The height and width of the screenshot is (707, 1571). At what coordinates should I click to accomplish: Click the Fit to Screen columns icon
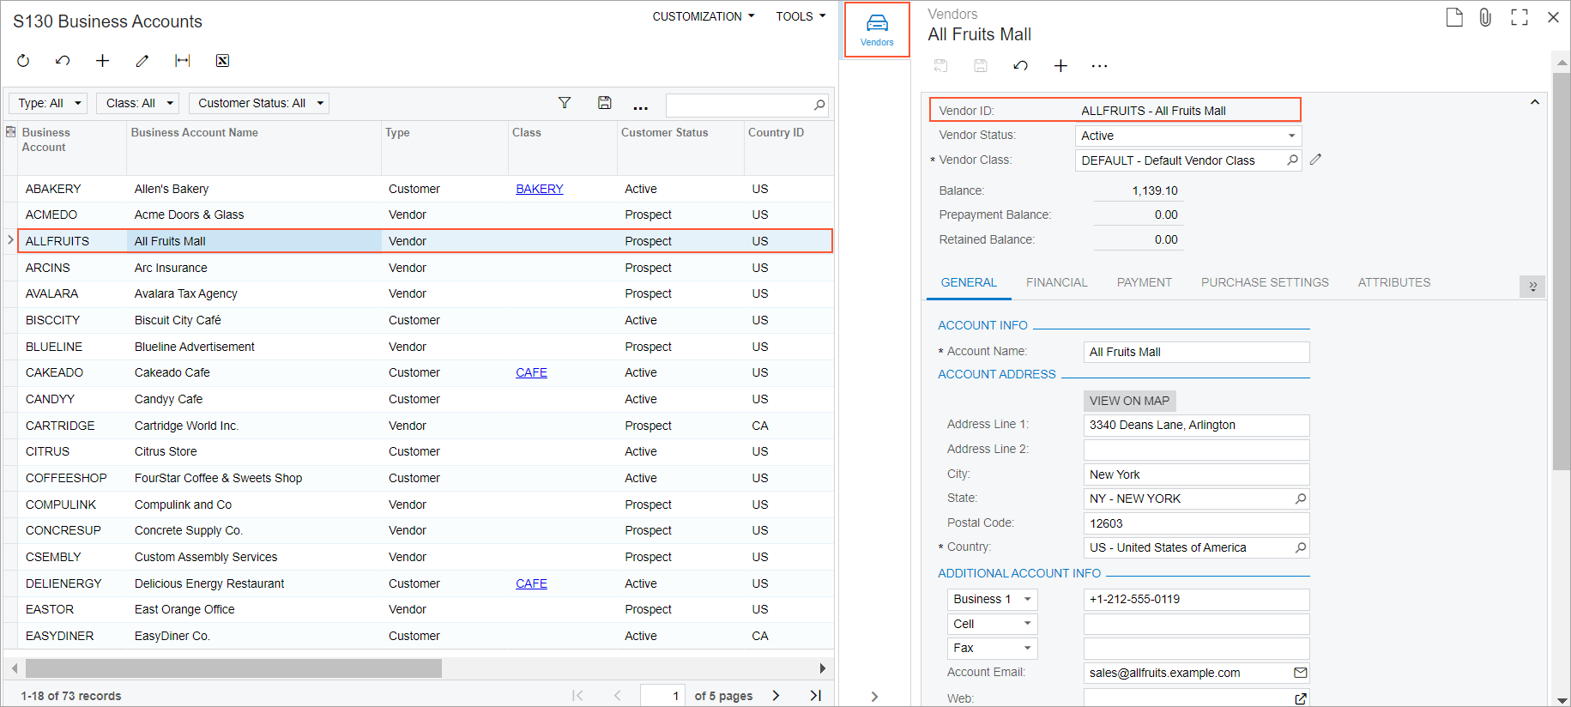(x=182, y=61)
